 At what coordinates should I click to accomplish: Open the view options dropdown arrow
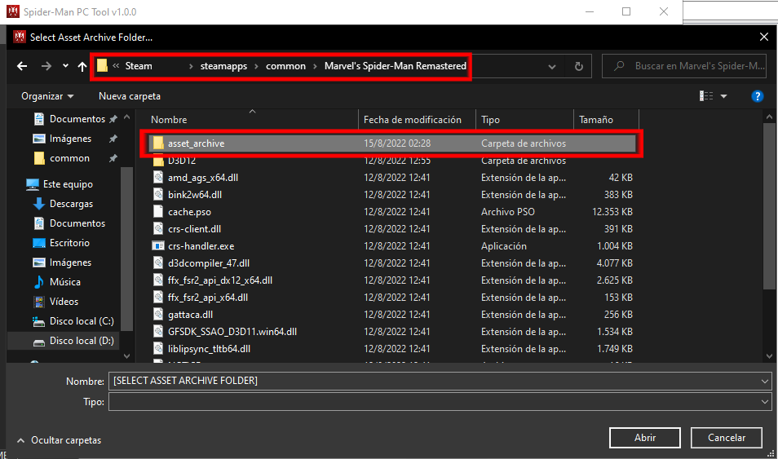click(724, 96)
